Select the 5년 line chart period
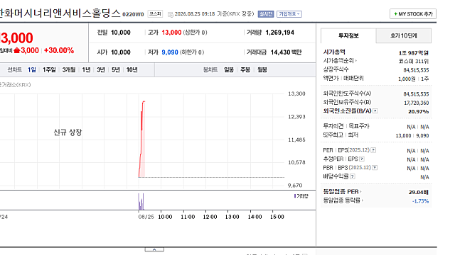Image resolution: width=455 pixels, height=255 pixels. click(115, 69)
